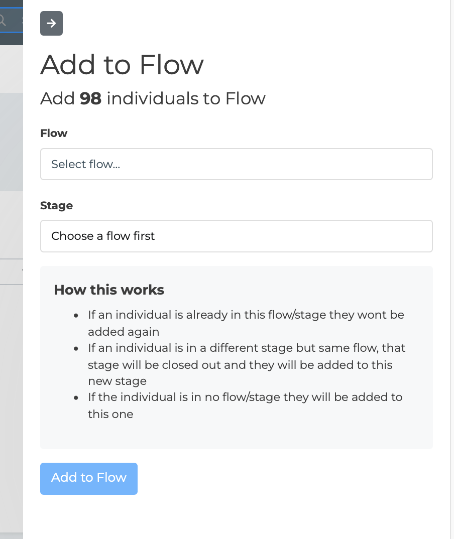Click the 'Stage' field label
This screenshot has height=539, width=454.
pyautogui.click(x=56, y=205)
